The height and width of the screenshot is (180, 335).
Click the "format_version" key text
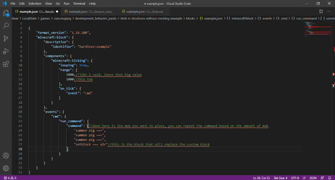[x=51, y=32]
